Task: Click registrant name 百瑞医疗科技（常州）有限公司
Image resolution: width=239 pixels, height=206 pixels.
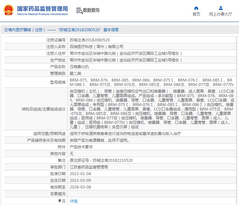Action: 96,47
